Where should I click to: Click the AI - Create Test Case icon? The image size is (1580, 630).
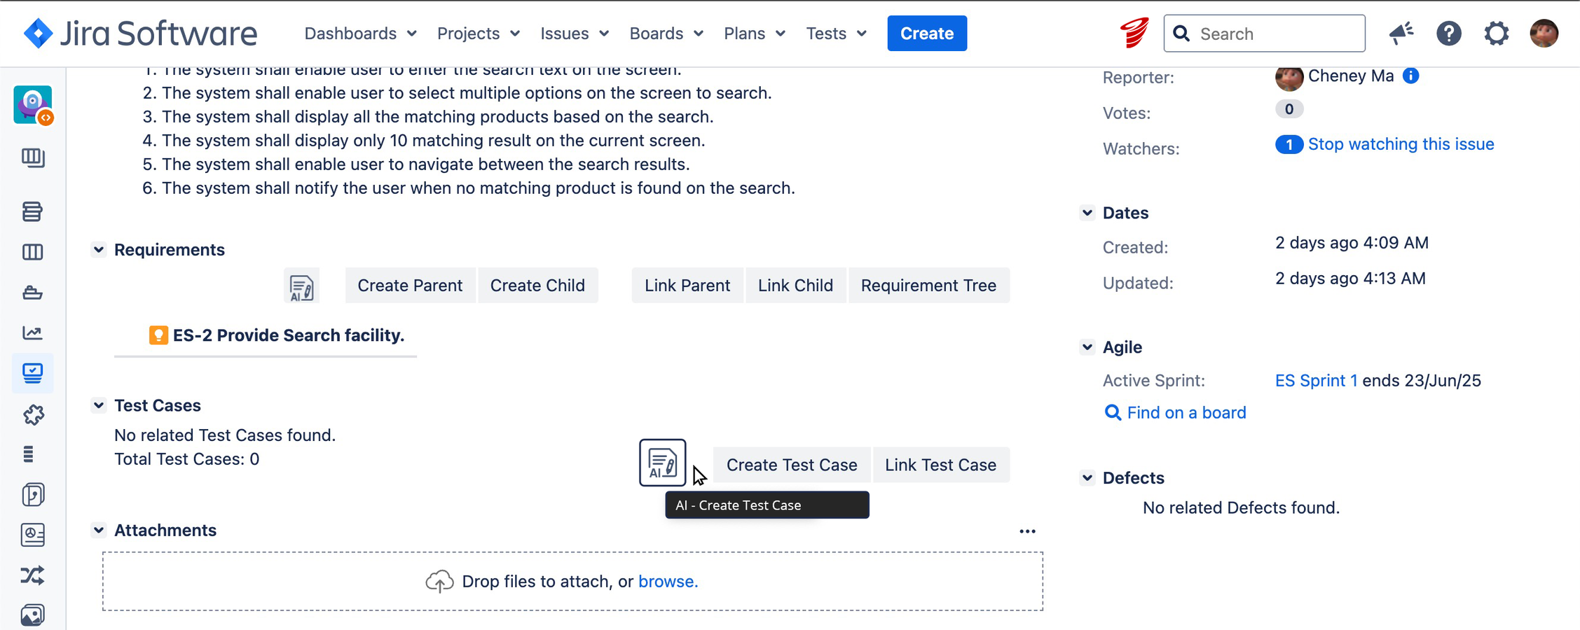662,463
